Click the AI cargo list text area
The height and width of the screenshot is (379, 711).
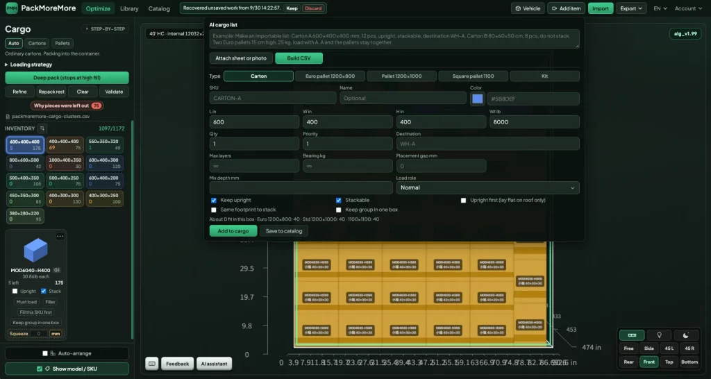pos(394,39)
